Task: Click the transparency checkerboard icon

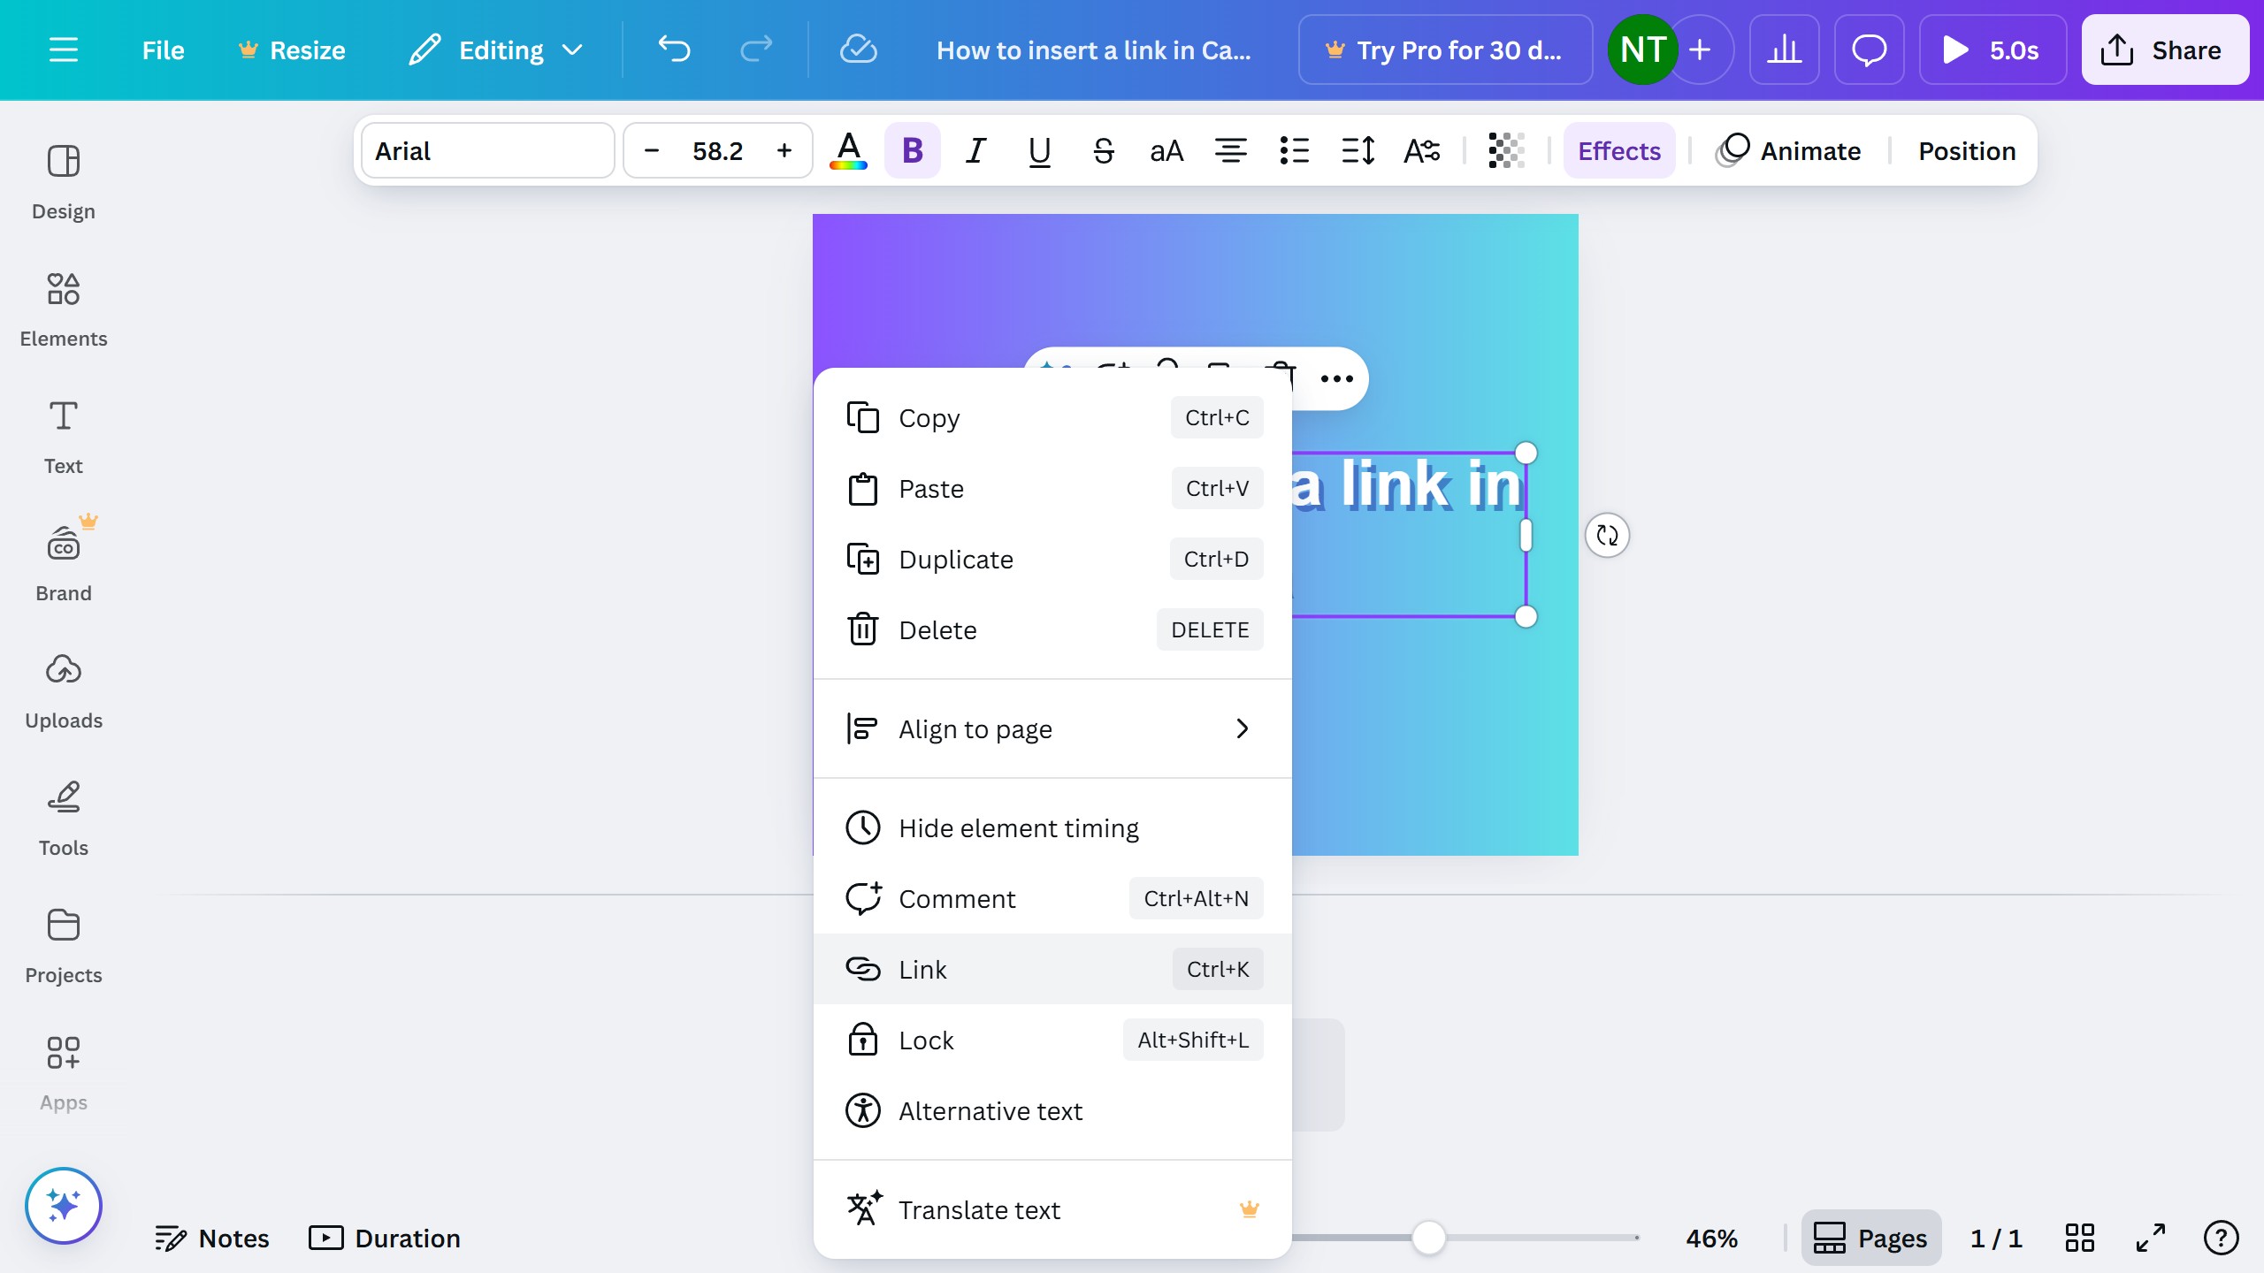Action: [x=1505, y=150]
